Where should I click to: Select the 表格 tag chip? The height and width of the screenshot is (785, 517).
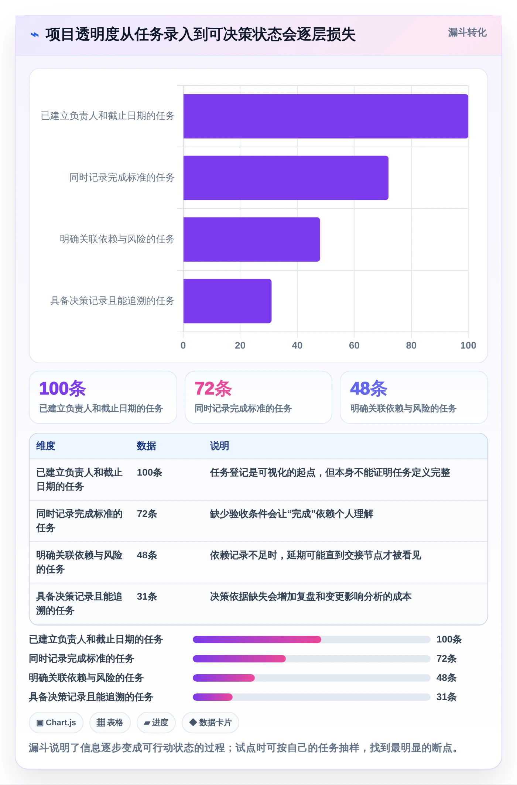point(110,723)
